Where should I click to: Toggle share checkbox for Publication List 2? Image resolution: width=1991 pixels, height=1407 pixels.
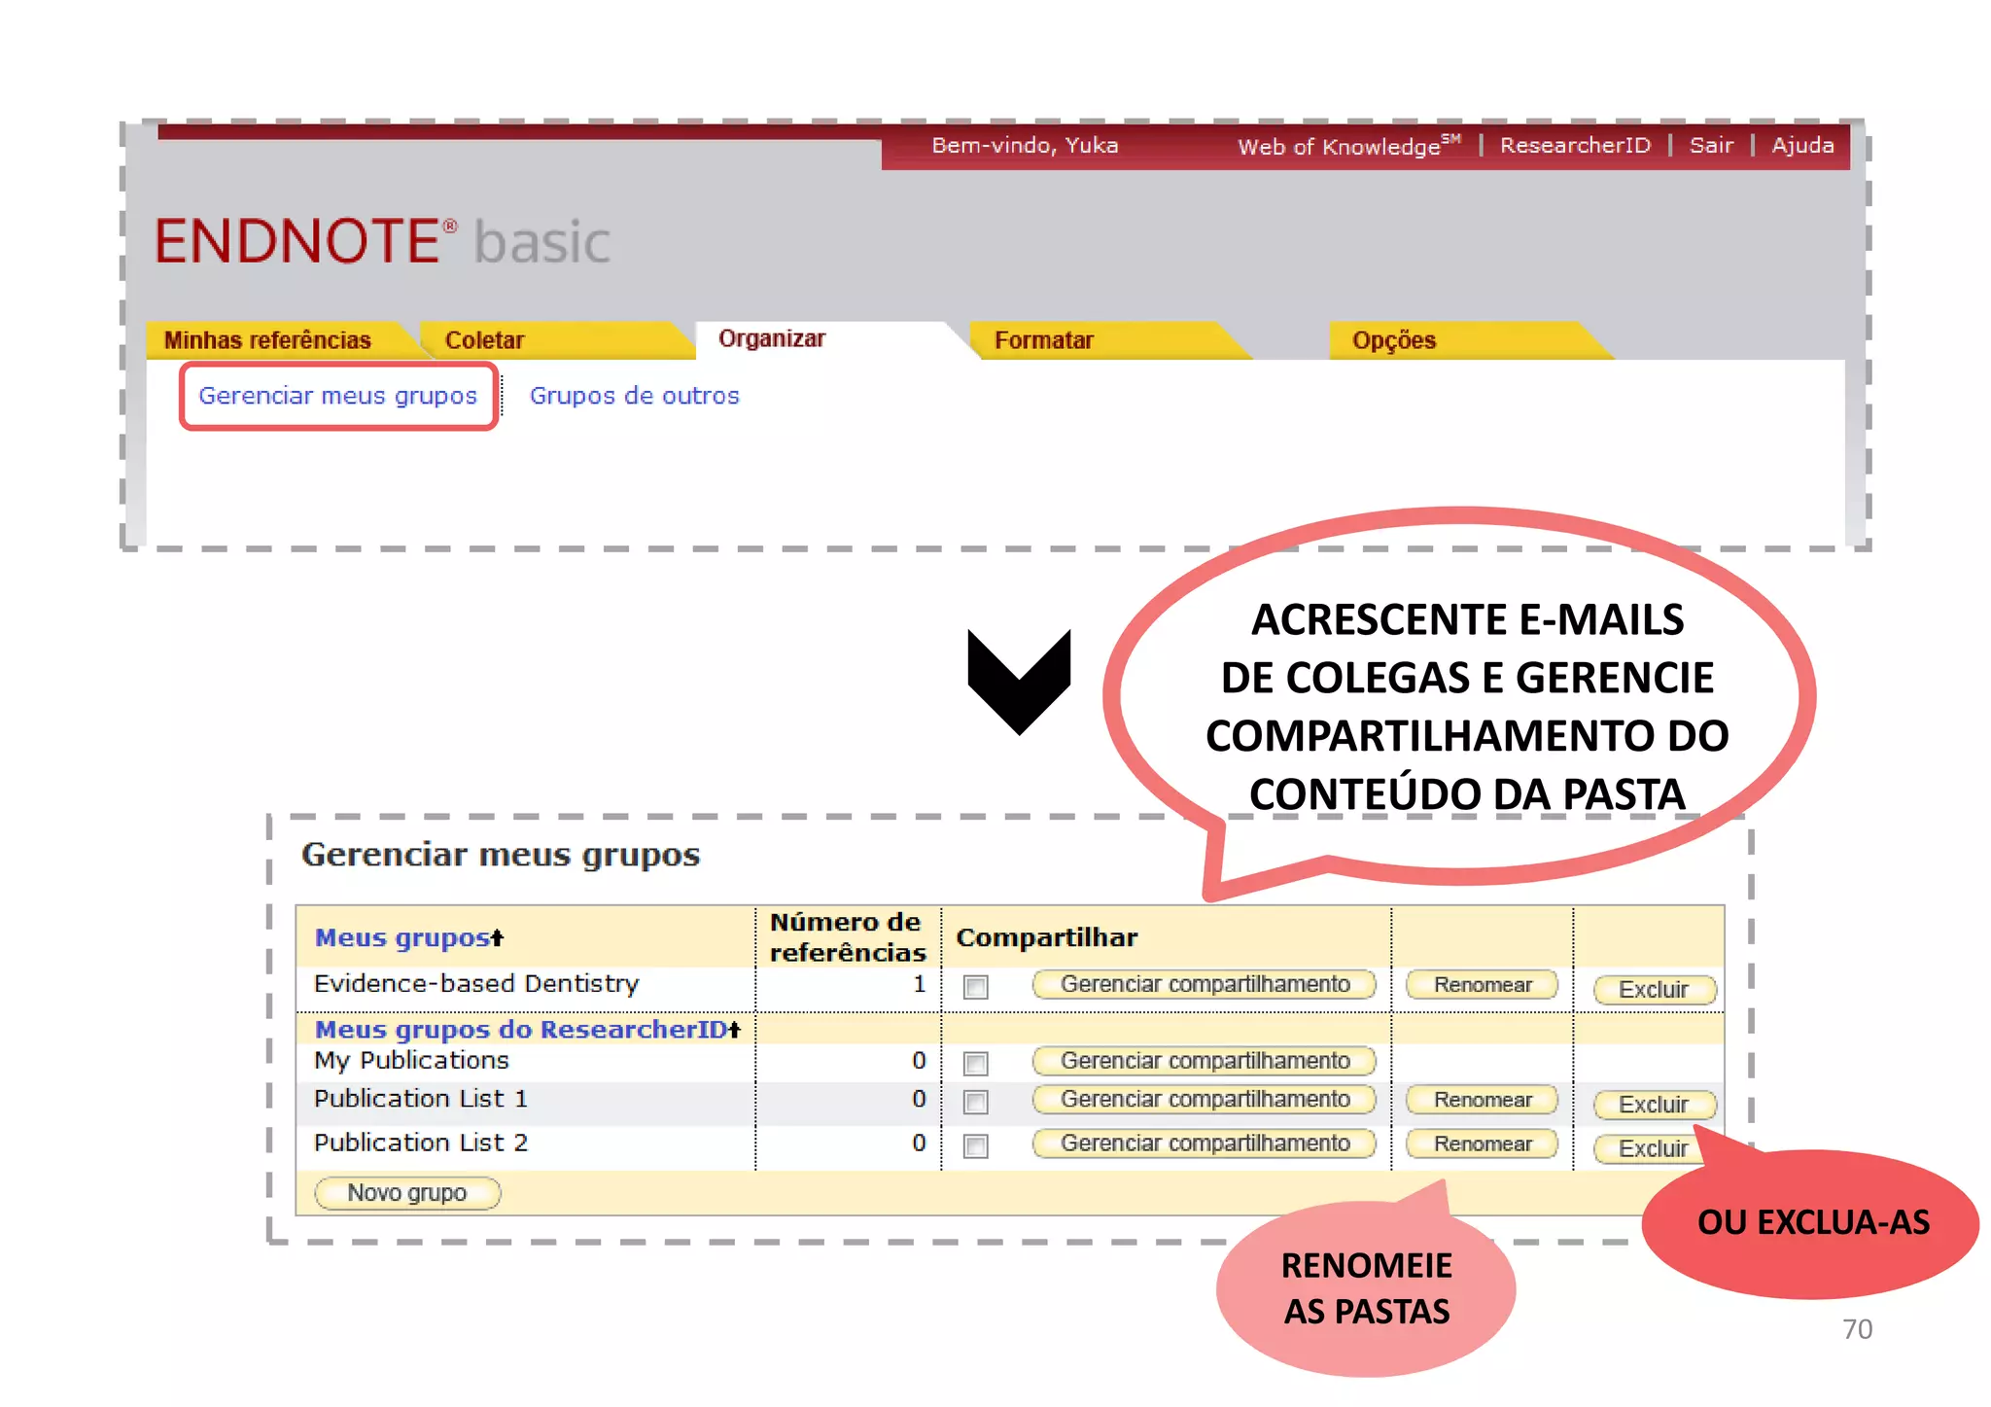[975, 1146]
